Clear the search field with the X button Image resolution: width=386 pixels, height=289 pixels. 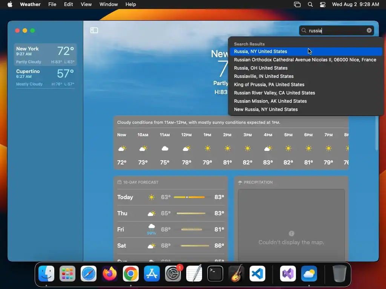click(x=369, y=30)
